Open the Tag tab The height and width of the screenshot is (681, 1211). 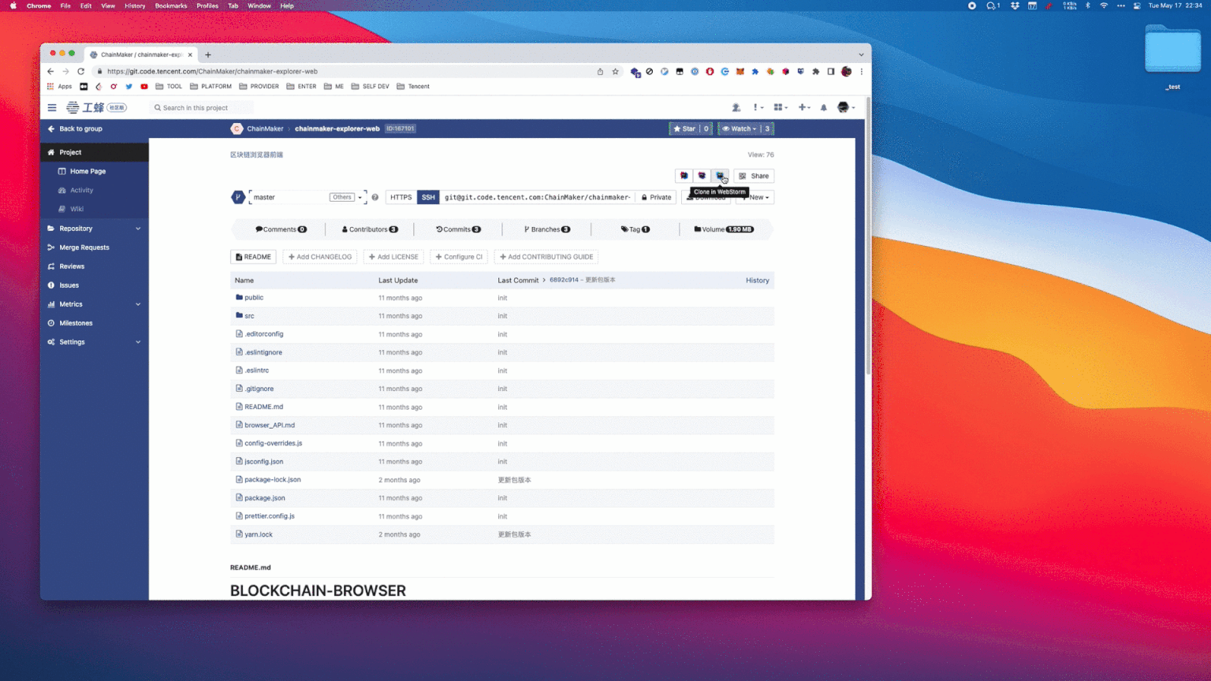pyautogui.click(x=635, y=229)
